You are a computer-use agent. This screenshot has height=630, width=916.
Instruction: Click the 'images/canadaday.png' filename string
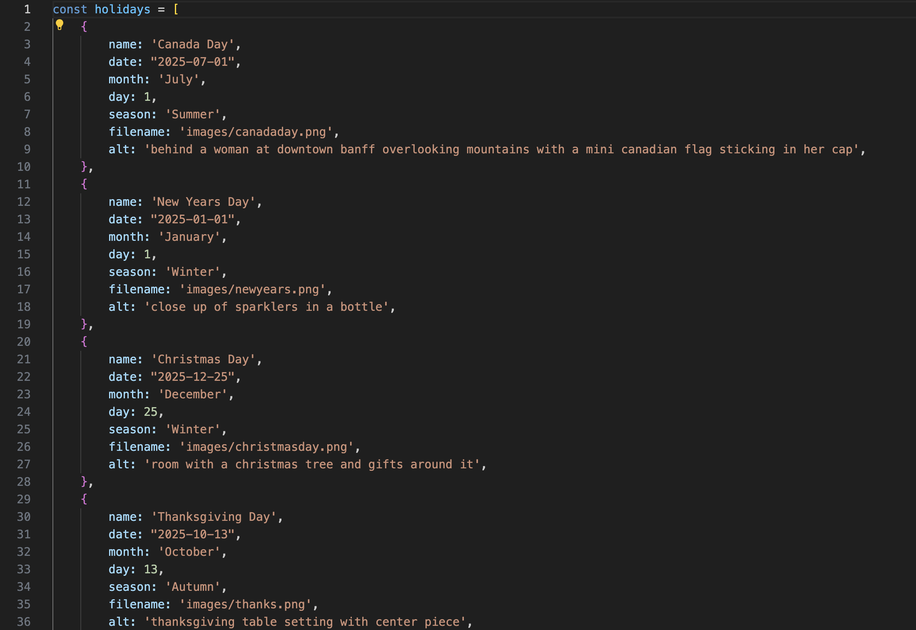(x=256, y=132)
